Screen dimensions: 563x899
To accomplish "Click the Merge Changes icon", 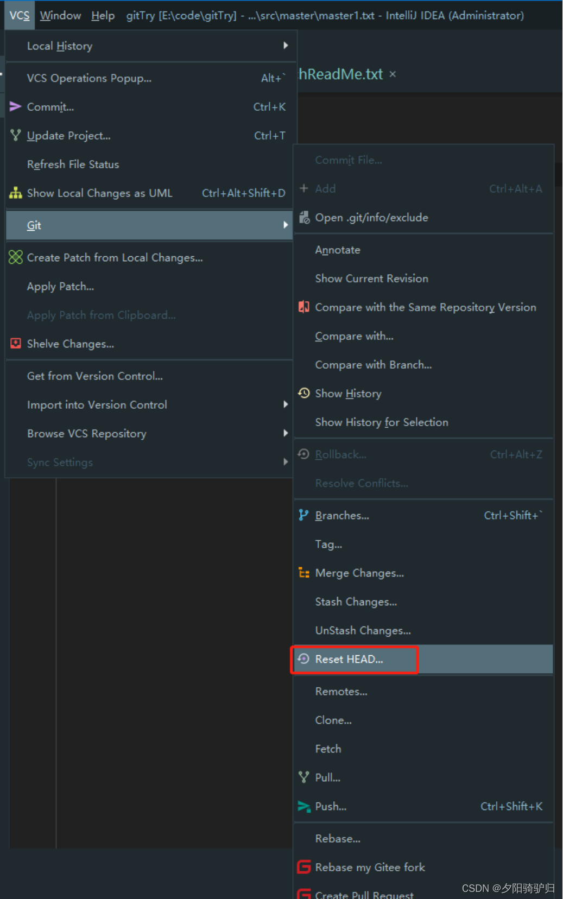I will pyautogui.click(x=304, y=573).
